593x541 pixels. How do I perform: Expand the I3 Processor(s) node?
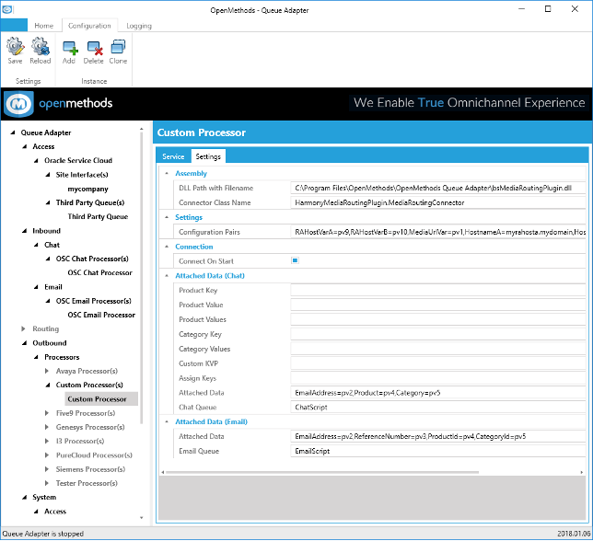[47, 441]
